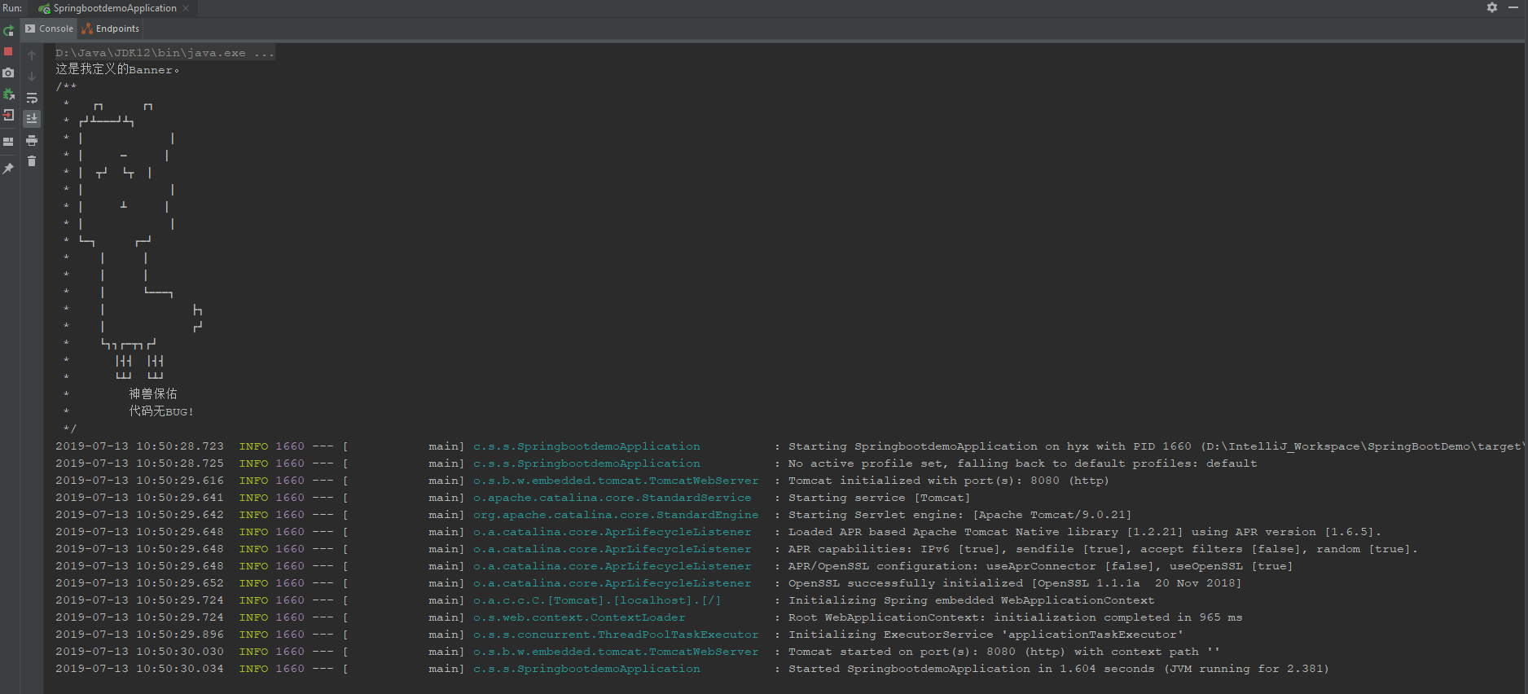Viewport: 1528px width, 694px height.
Task: Click the timestamp 2019-07-13 10:50:30.034
Action: click(x=139, y=669)
